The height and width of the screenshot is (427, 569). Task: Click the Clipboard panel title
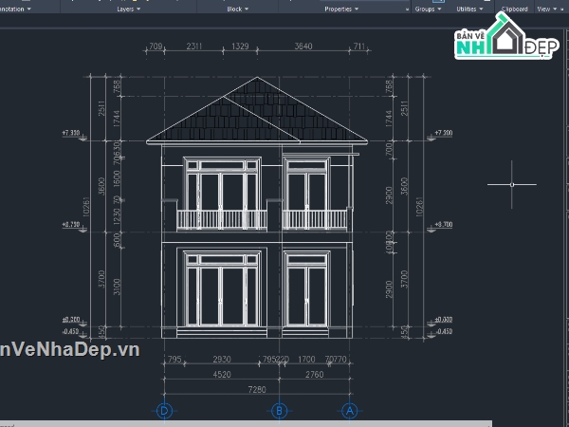point(515,9)
